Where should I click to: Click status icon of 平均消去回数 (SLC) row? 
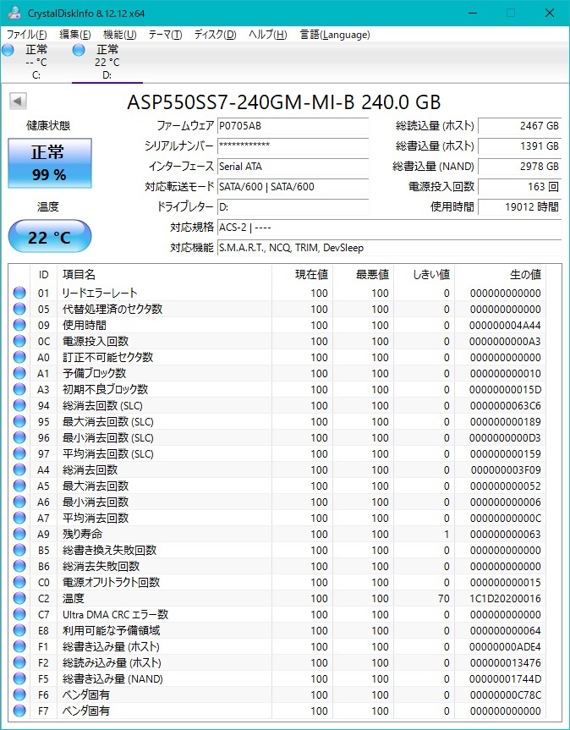(x=19, y=453)
